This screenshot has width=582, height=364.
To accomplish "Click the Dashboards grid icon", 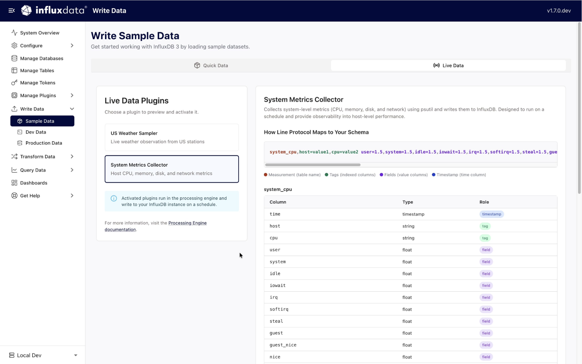I will click(x=14, y=183).
